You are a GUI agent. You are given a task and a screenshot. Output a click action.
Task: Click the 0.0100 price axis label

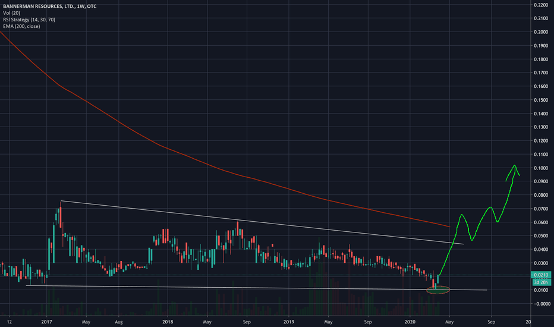(x=541, y=290)
